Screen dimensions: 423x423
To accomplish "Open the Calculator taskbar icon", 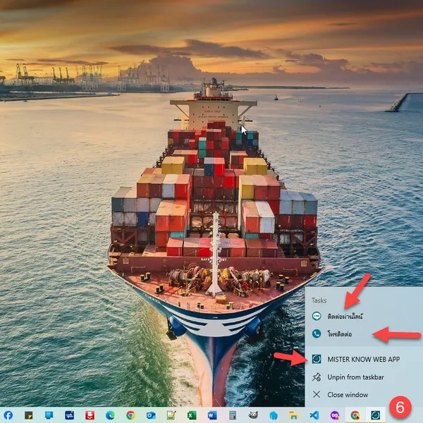I will 232,415.
